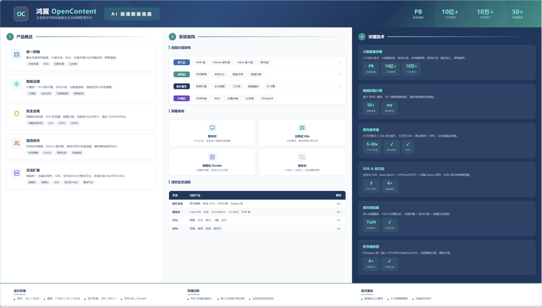Image resolution: width=542 pixels, height=307 pixels.
Task: Click the 分布式 K8s columns icon
Action: (302, 127)
